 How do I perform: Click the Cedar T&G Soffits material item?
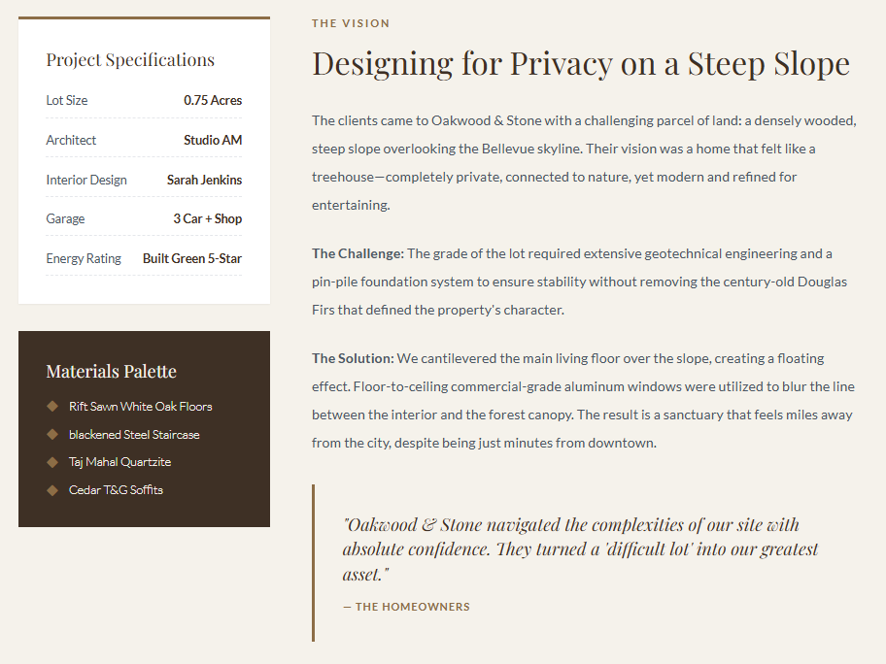116,490
